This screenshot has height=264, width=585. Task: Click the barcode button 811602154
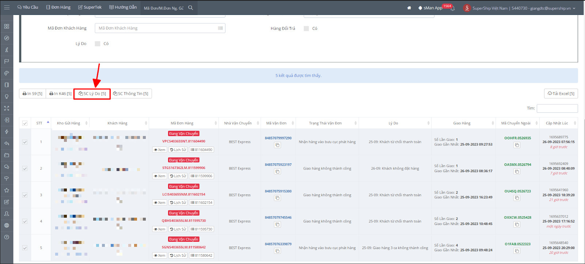coord(201,203)
